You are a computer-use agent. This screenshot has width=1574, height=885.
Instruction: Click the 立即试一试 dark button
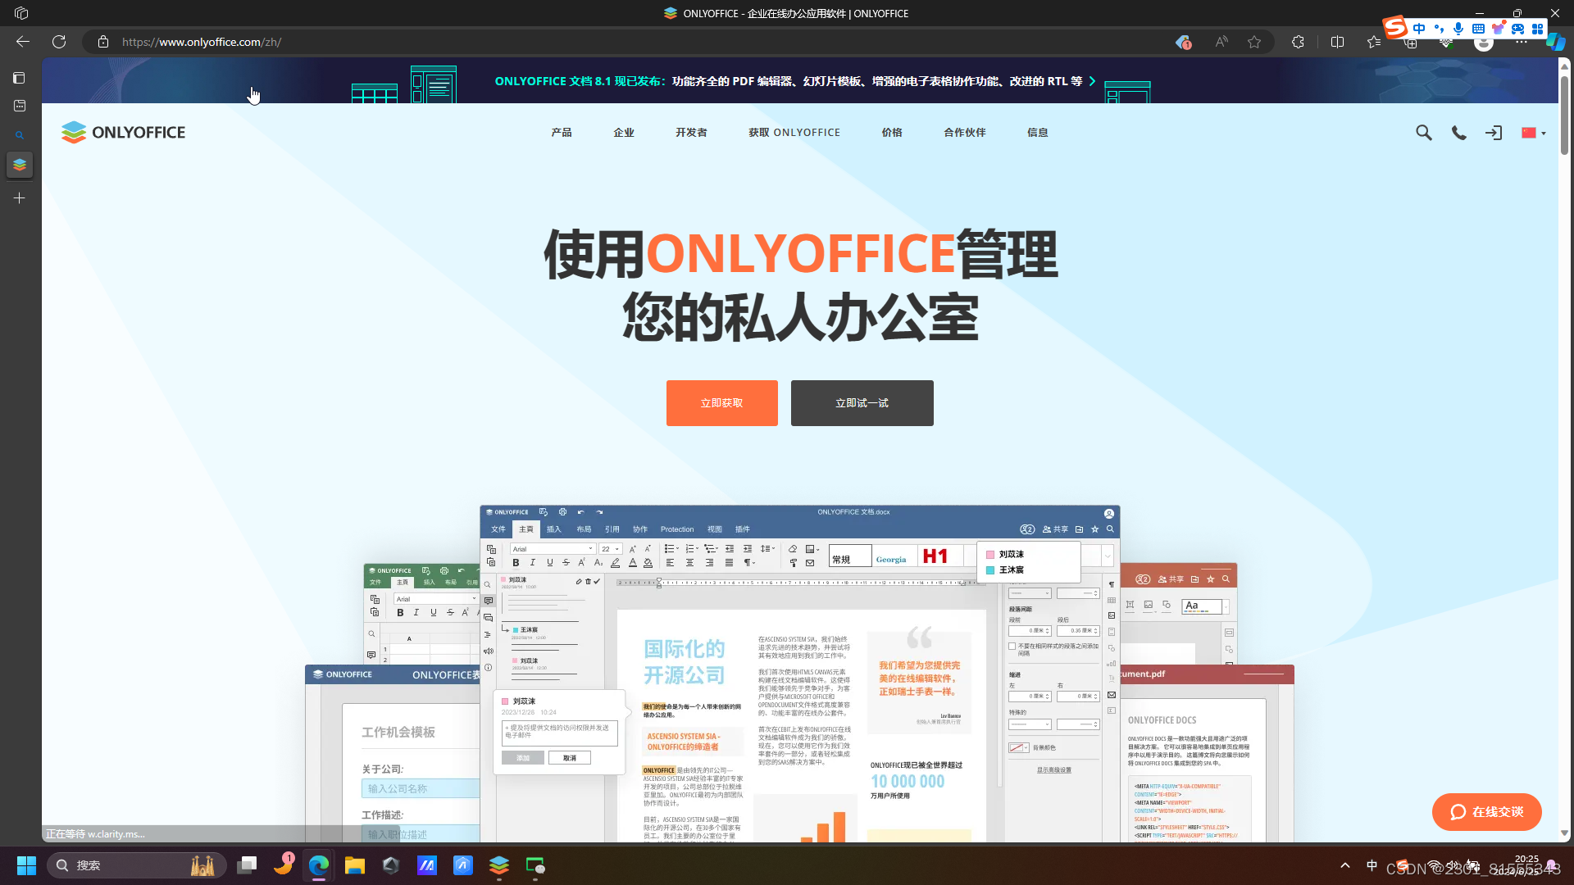tap(862, 403)
